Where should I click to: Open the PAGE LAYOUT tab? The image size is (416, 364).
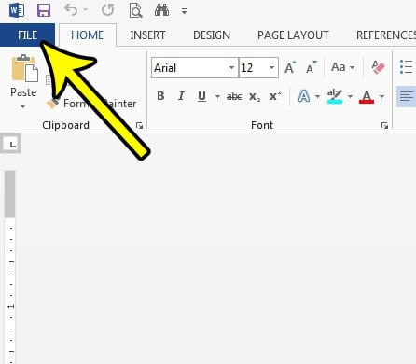293,35
